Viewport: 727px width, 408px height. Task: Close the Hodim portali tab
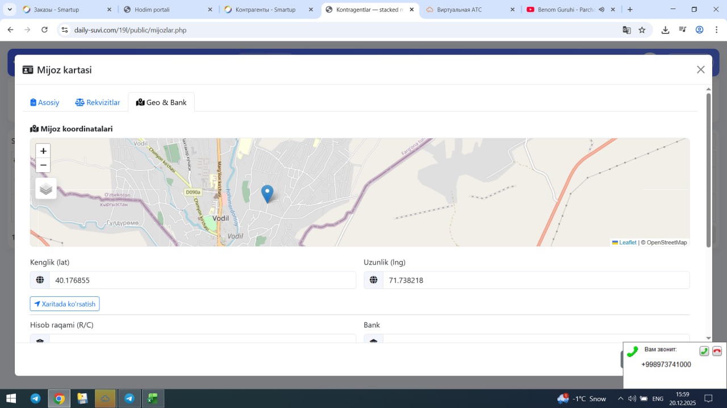[210, 10]
